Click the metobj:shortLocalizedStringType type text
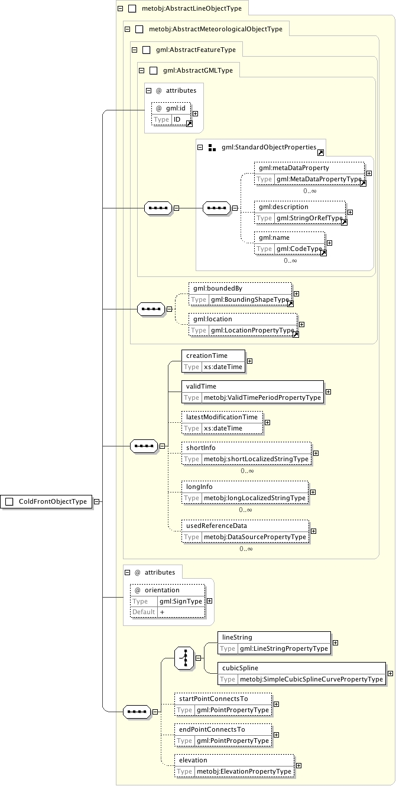396x786 pixels. (x=256, y=459)
